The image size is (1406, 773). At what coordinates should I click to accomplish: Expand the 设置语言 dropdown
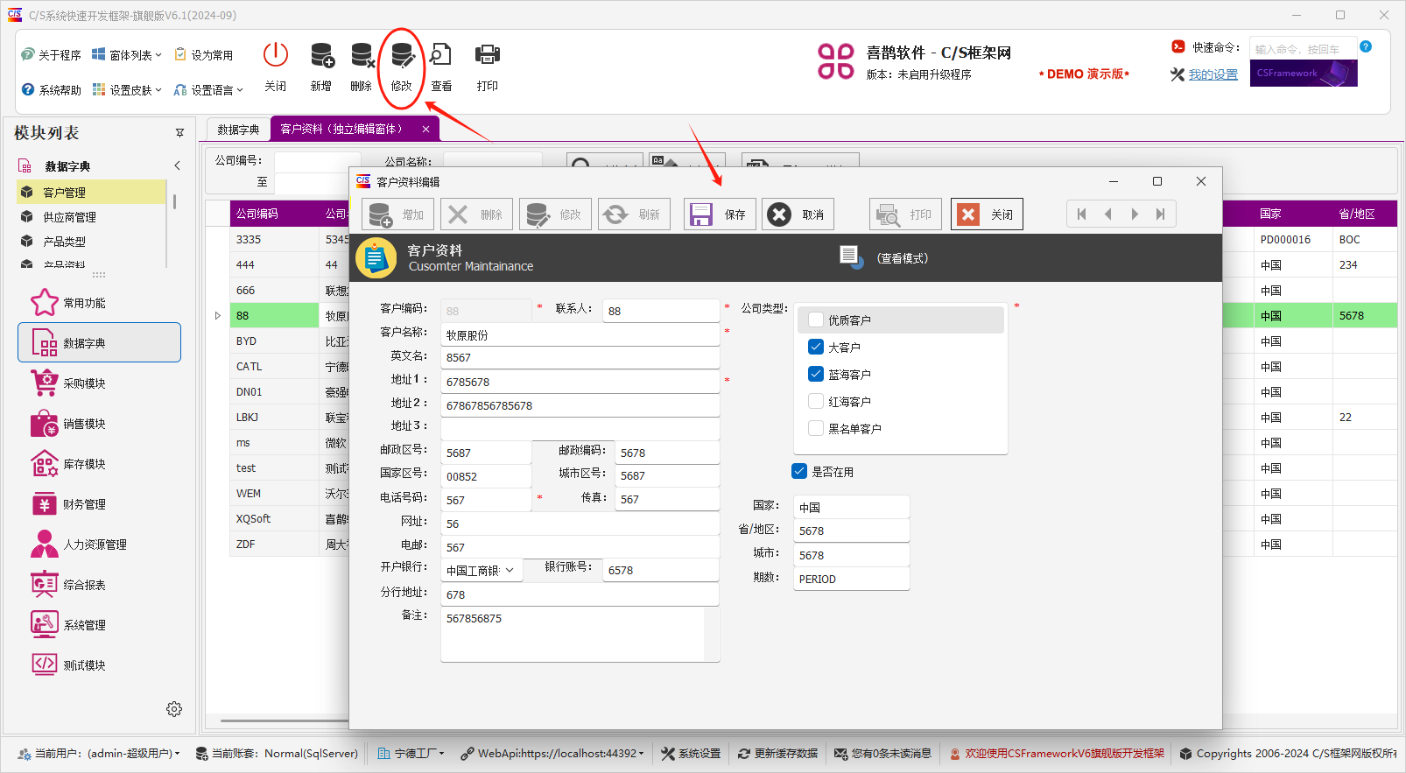[x=208, y=90]
